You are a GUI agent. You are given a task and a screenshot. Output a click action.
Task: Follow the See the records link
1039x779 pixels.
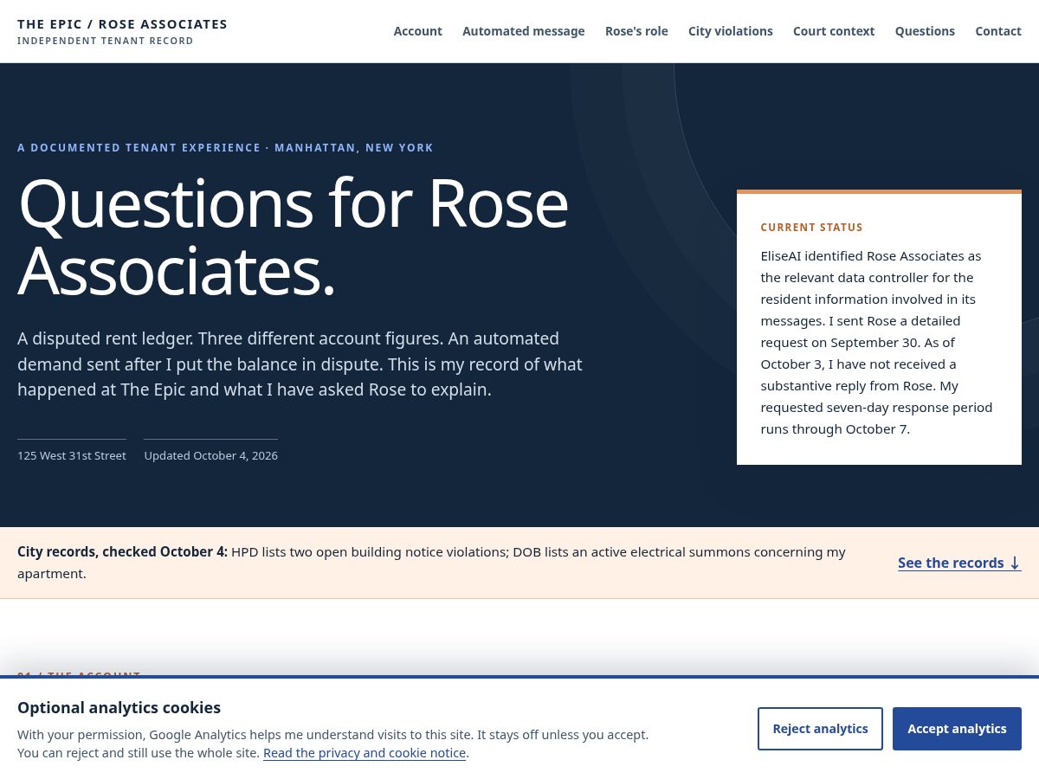point(959,563)
